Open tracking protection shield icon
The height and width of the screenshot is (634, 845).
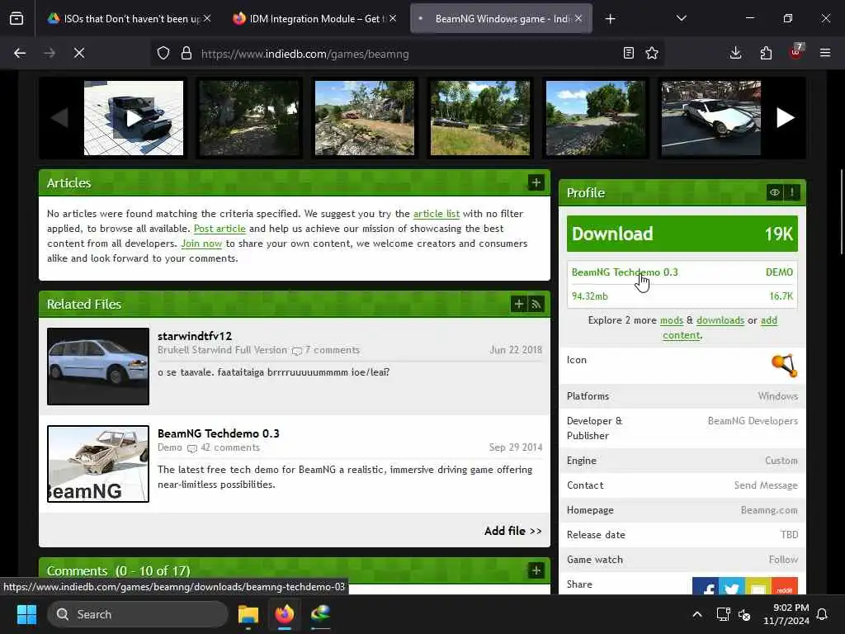(x=163, y=53)
